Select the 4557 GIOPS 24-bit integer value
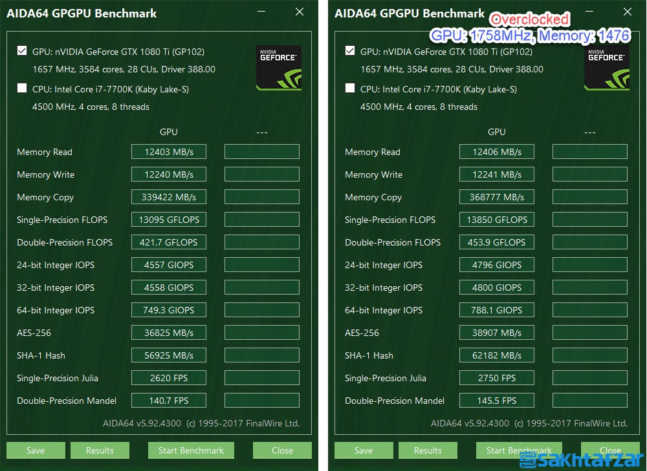The image size is (647, 471). [x=169, y=265]
